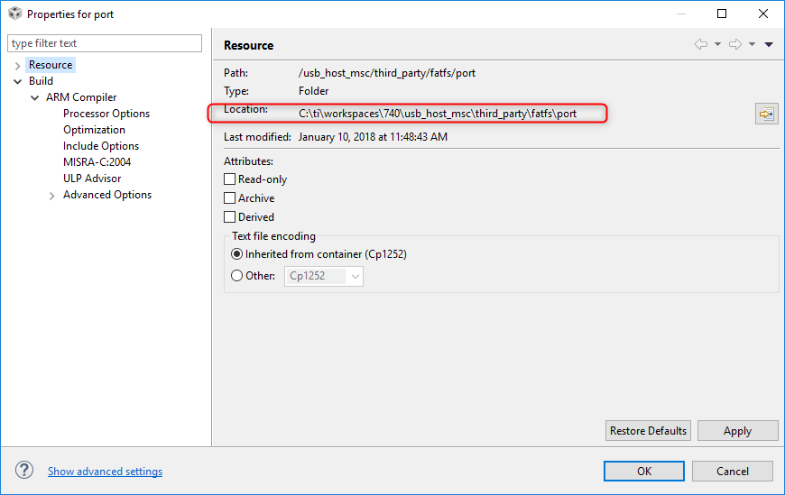Click the forward navigation arrow icon
785x495 pixels.
tap(735, 44)
